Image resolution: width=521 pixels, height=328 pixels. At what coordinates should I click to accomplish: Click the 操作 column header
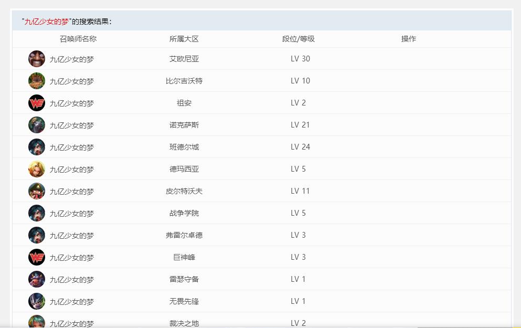click(x=408, y=39)
